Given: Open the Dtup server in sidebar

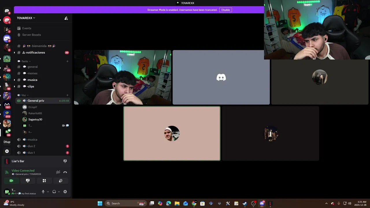Looking at the screenshot, I should pyautogui.click(x=7, y=142).
